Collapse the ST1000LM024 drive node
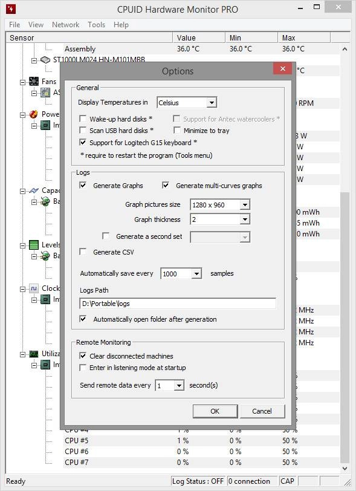The image size is (356, 491). click(34, 60)
